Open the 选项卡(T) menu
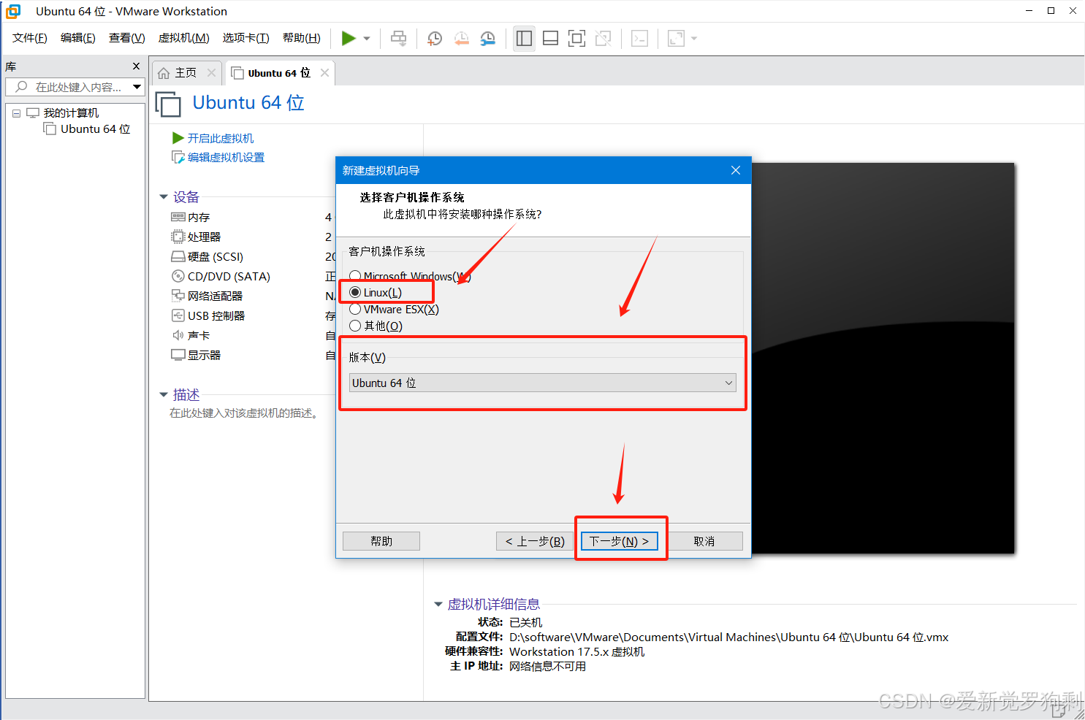This screenshot has width=1085, height=720. (246, 38)
